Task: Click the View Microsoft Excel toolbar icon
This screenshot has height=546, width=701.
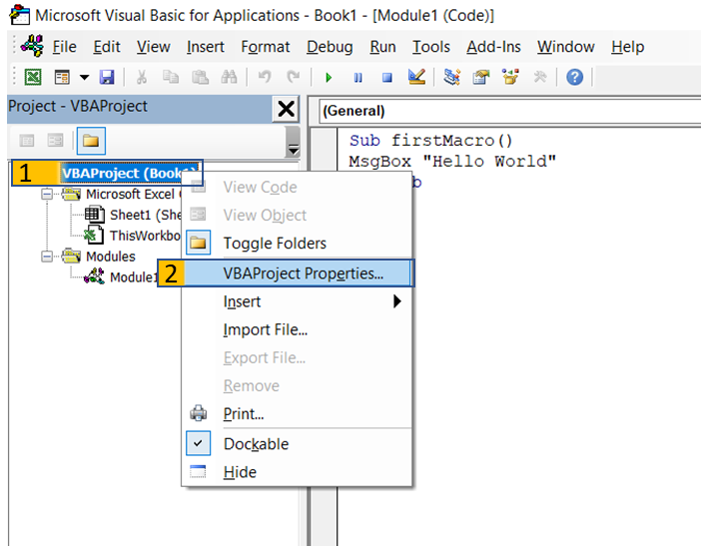Action: coord(33,77)
